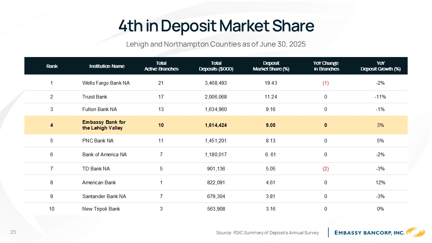Screen dimensions: 432x243
Task: Click the Lehigh and Northampton Counties subtitle
Action: 216,44
